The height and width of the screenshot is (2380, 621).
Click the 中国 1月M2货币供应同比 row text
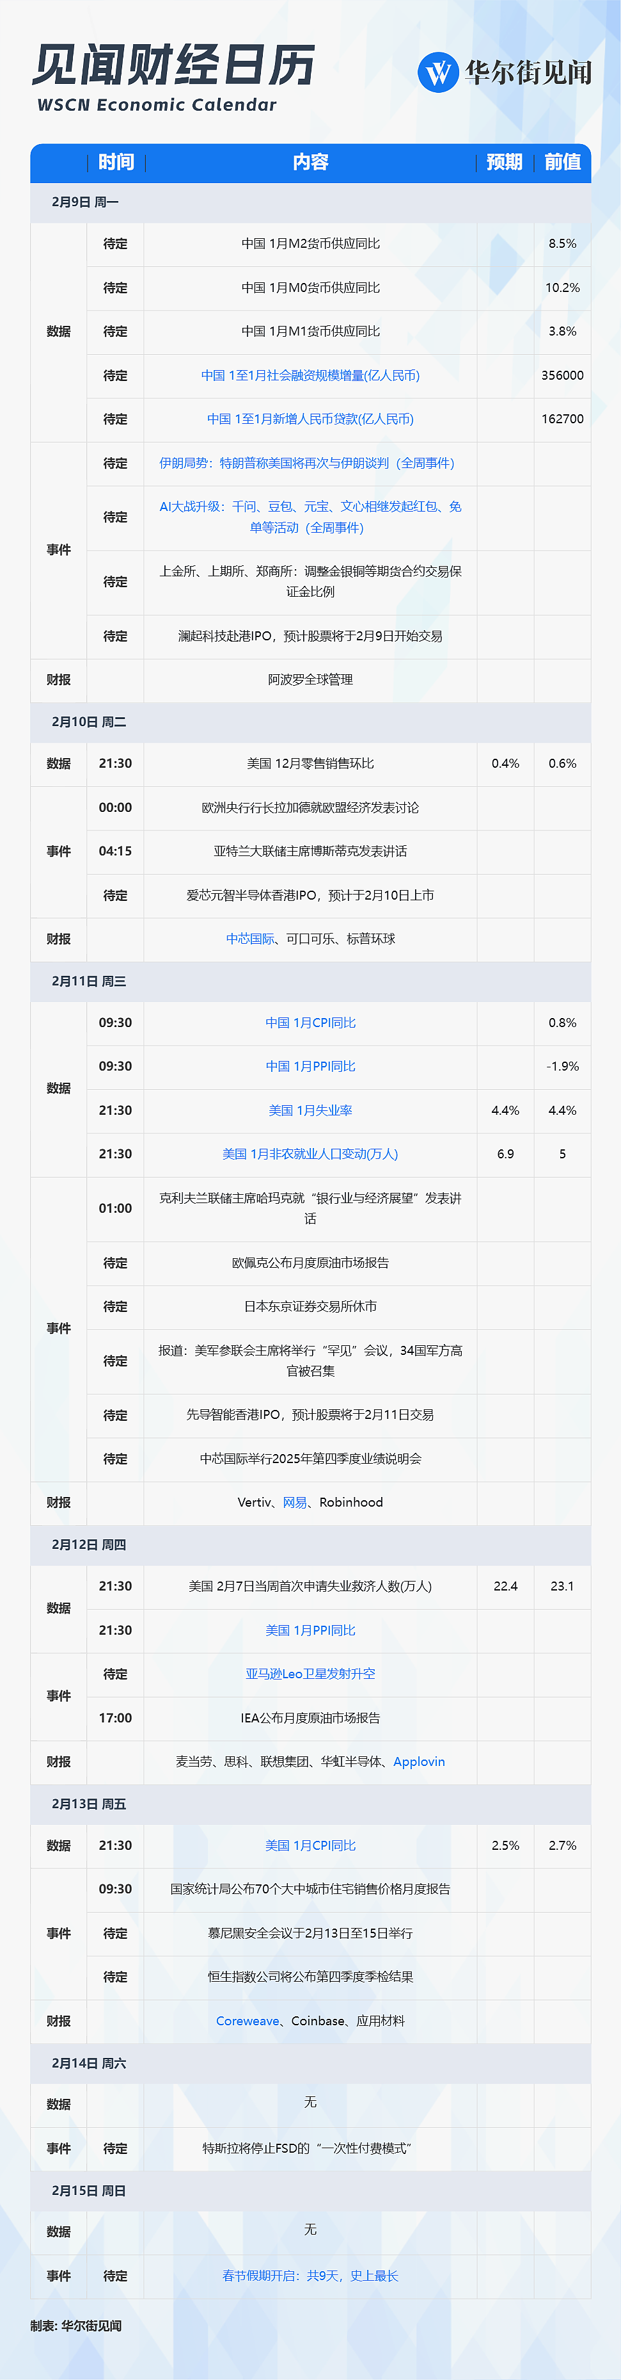310,244
